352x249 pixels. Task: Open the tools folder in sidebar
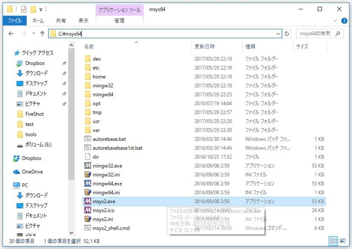[x=31, y=134]
